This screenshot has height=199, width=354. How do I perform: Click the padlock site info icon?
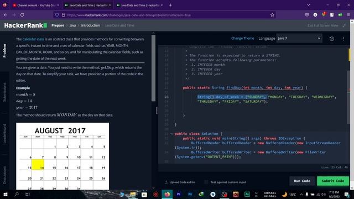64,15
